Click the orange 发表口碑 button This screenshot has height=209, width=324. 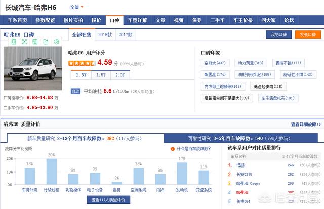pyautogui.click(x=308, y=35)
